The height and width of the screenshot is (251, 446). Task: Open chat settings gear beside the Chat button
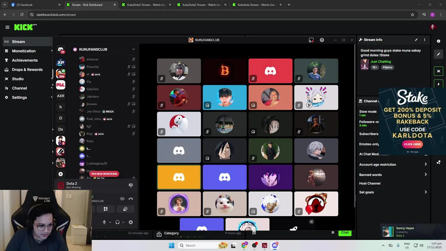pyautogui.click(x=333, y=233)
